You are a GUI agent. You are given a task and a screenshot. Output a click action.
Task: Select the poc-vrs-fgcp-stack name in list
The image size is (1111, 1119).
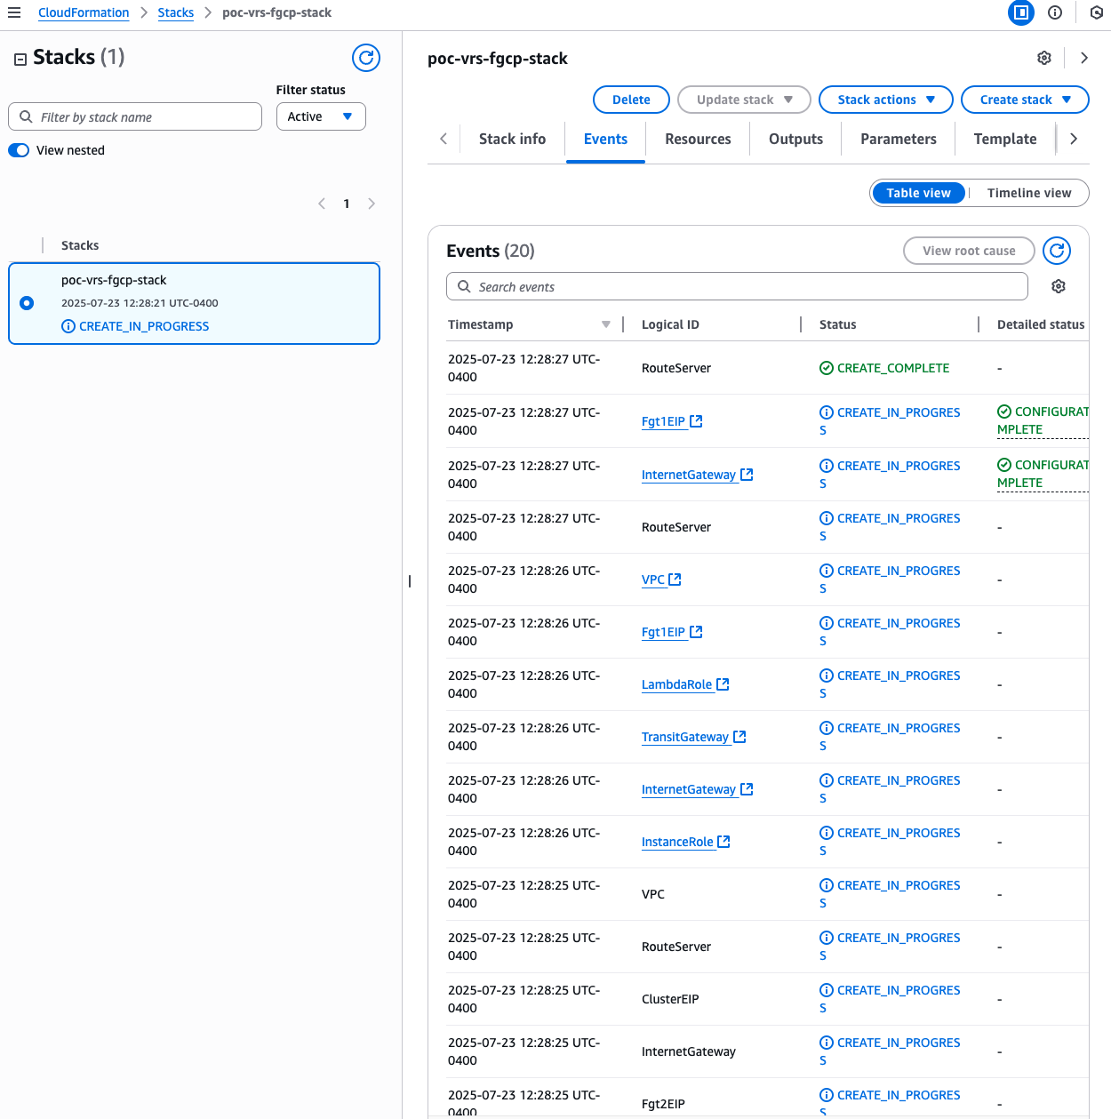coord(114,280)
